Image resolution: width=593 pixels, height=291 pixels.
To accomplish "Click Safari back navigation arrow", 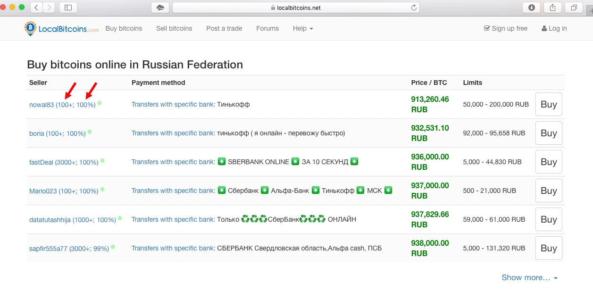I will tap(36, 7).
